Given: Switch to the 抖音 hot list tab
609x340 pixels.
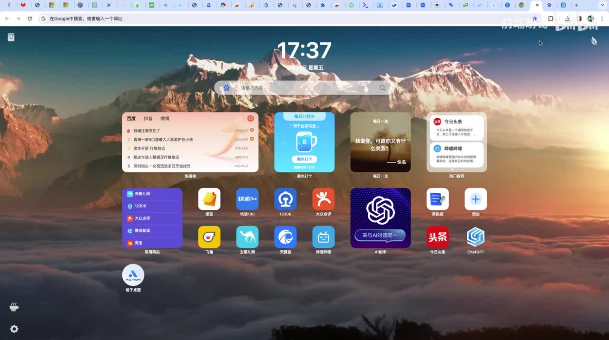Looking at the screenshot, I should click(x=148, y=119).
